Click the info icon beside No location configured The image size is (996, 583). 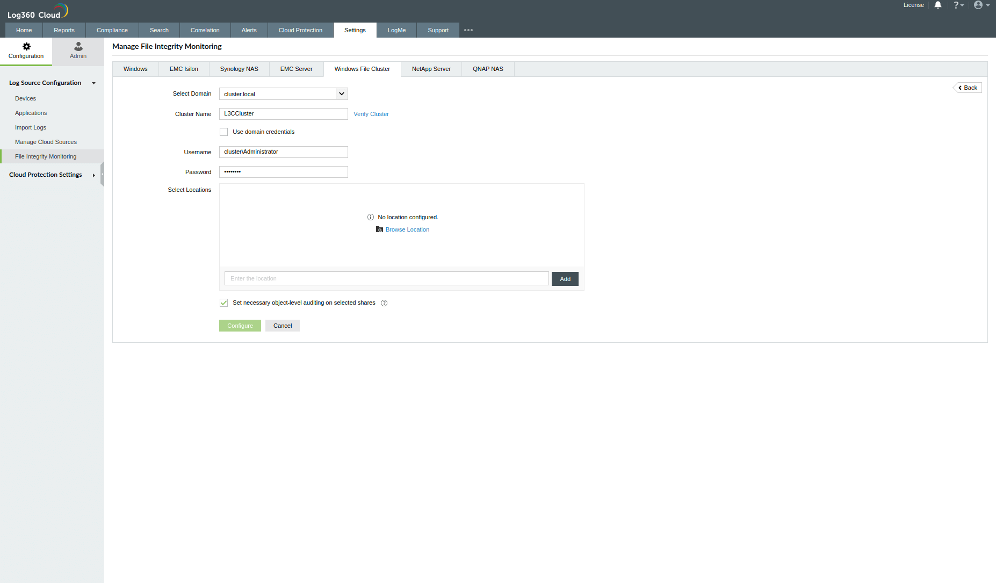tap(370, 217)
